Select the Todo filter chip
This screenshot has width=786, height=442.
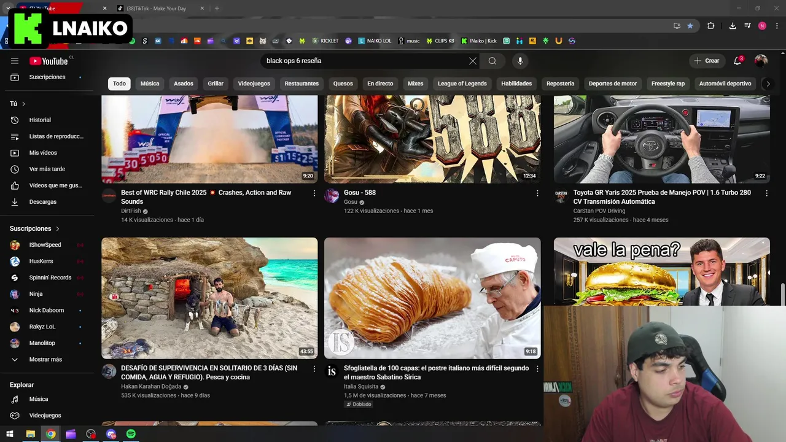pos(119,83)
